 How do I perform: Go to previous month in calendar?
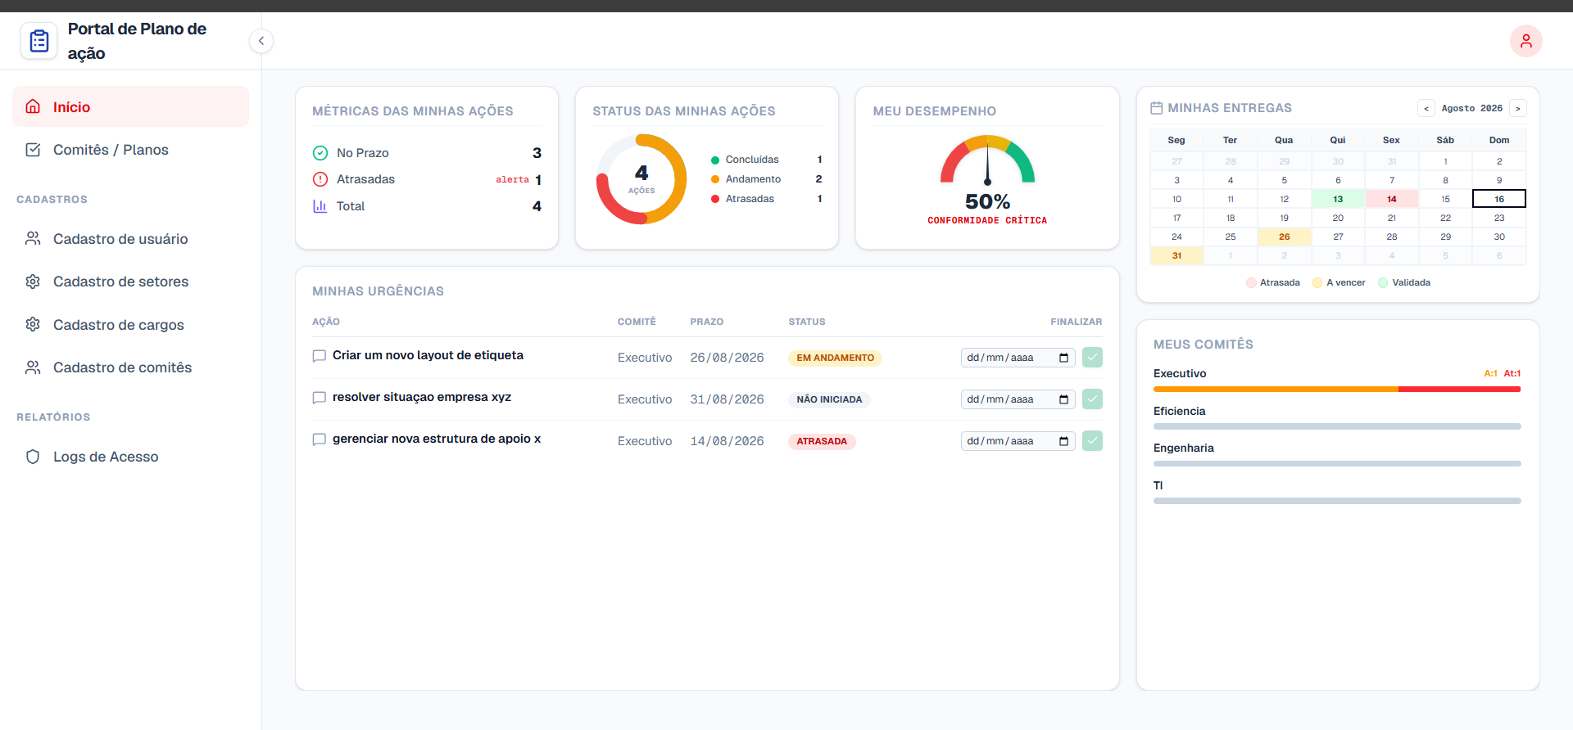(1426, 108)
